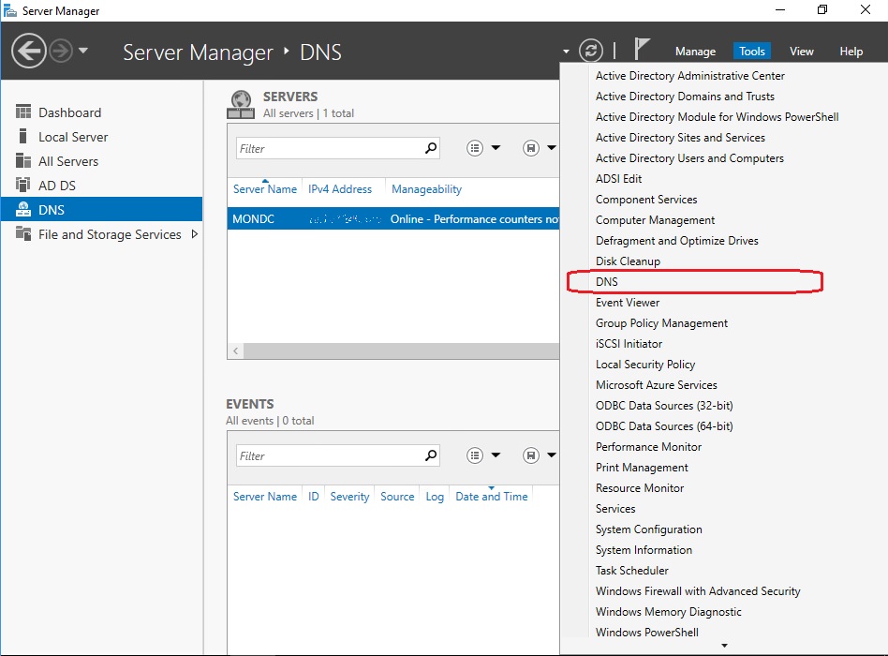Open Computer Management from Tools menu
Screen dimensions: 888x656
pyautogui.click(x=655, y=220)
